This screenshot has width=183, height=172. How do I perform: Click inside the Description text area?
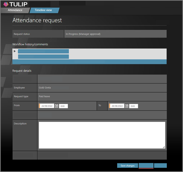coord(102,135)
